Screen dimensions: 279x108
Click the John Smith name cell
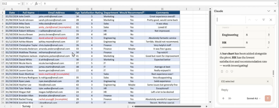29,16
